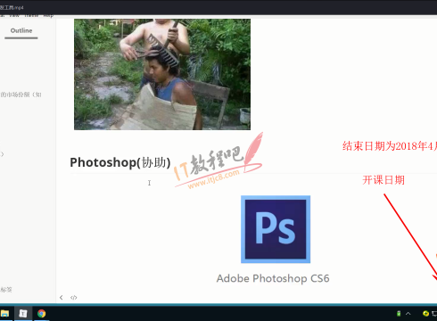Click the Adobe Photoshop CS6 logo image

coord(276,229)
